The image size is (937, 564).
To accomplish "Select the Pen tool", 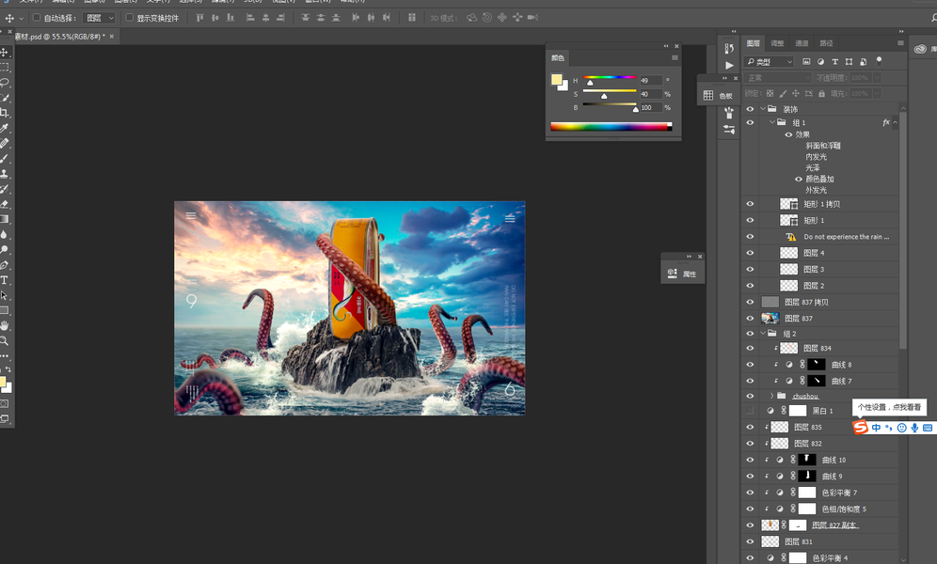I will tap(5, 264).
